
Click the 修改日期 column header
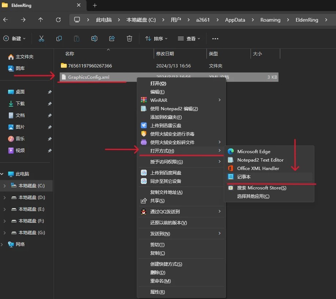point(165,54)
